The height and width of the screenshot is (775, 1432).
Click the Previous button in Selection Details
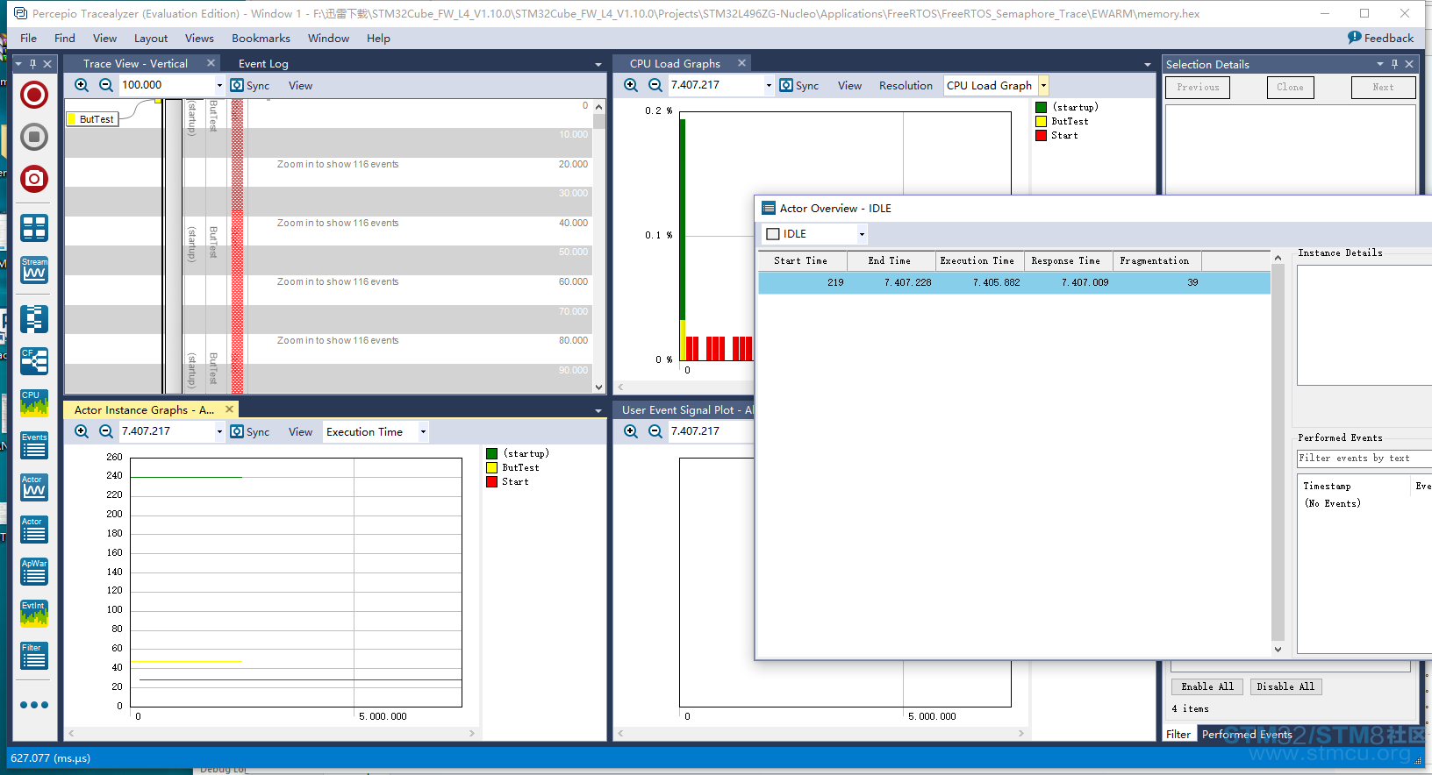click(x=1198, y=88)
